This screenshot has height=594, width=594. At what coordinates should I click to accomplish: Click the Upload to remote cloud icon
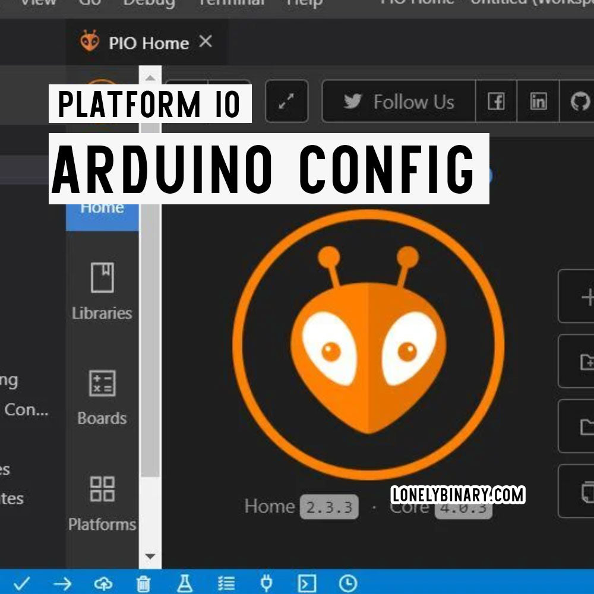(x=103, y=583)
